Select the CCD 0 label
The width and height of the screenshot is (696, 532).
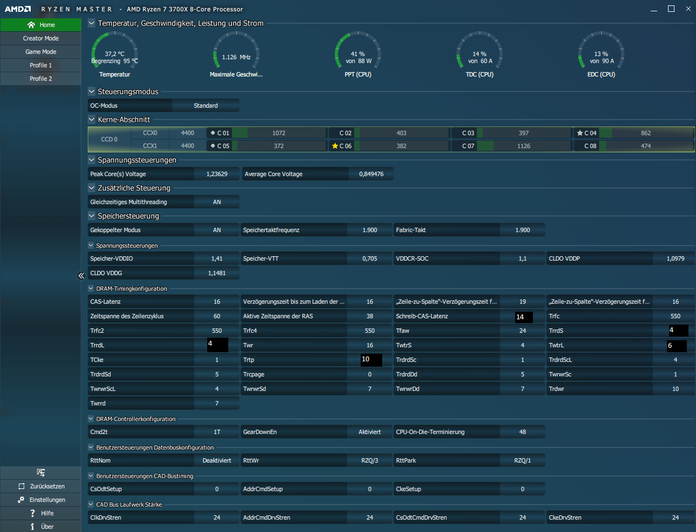pos(109,139)
